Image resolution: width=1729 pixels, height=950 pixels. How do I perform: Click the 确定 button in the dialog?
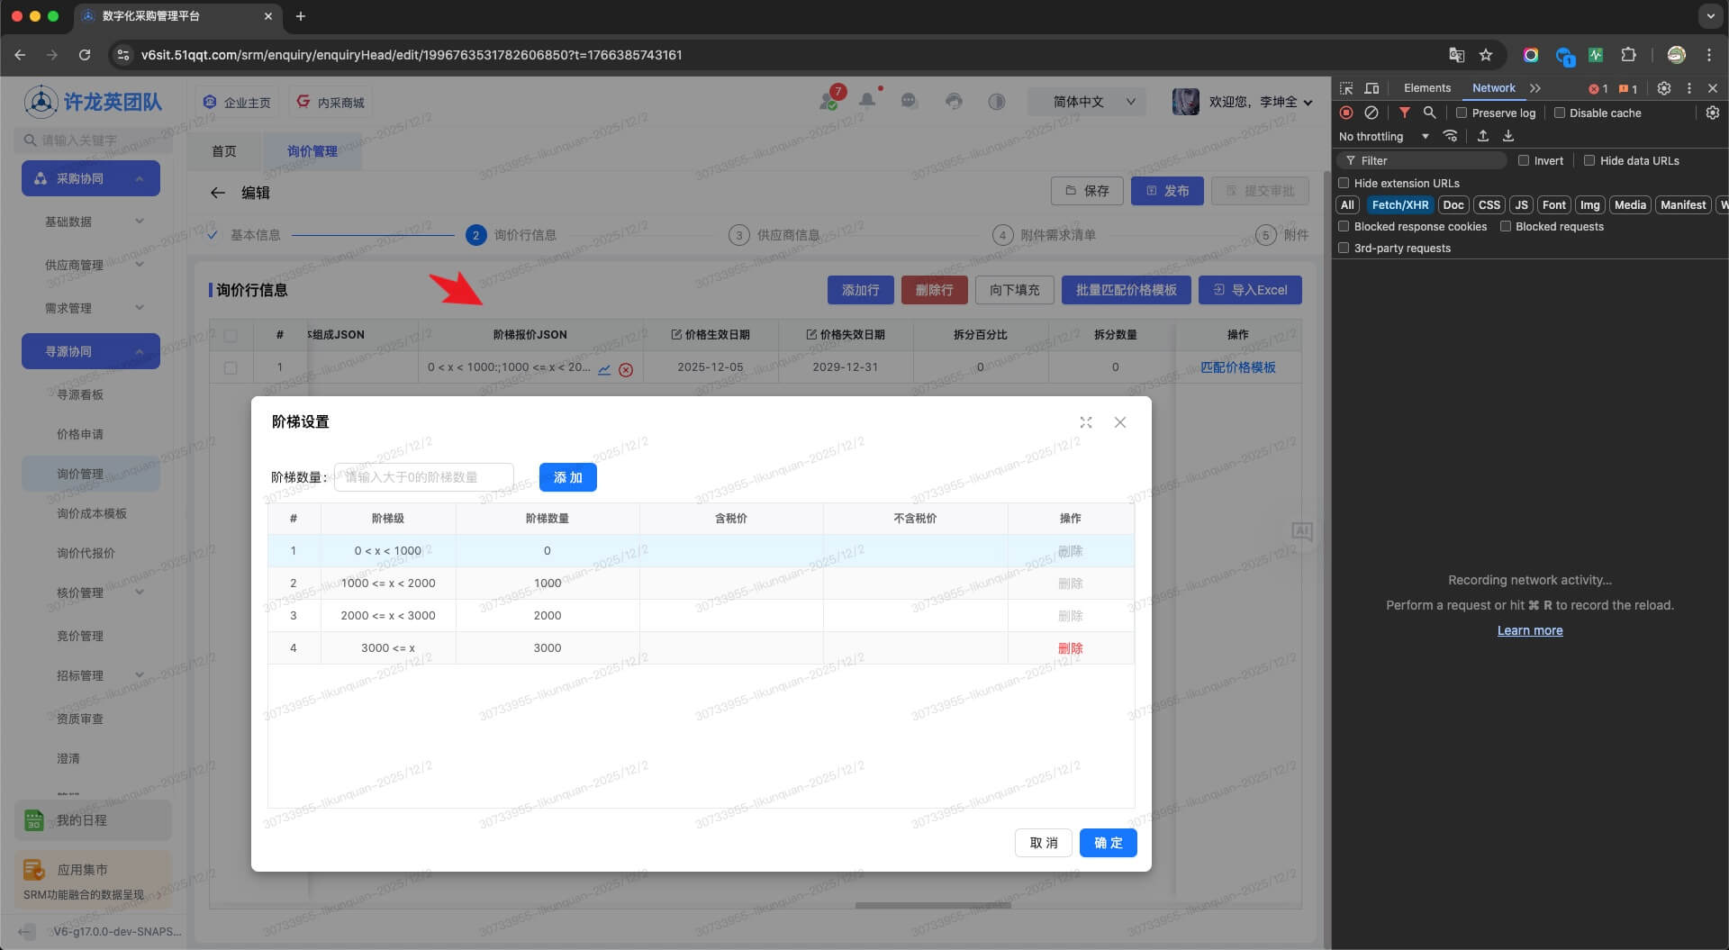(1108, 843)
